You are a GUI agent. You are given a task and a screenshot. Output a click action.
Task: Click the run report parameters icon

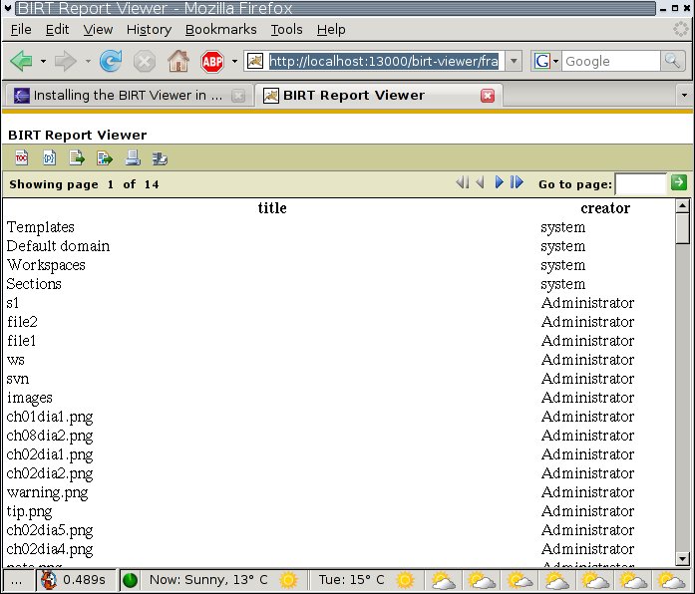click(49, 157)
